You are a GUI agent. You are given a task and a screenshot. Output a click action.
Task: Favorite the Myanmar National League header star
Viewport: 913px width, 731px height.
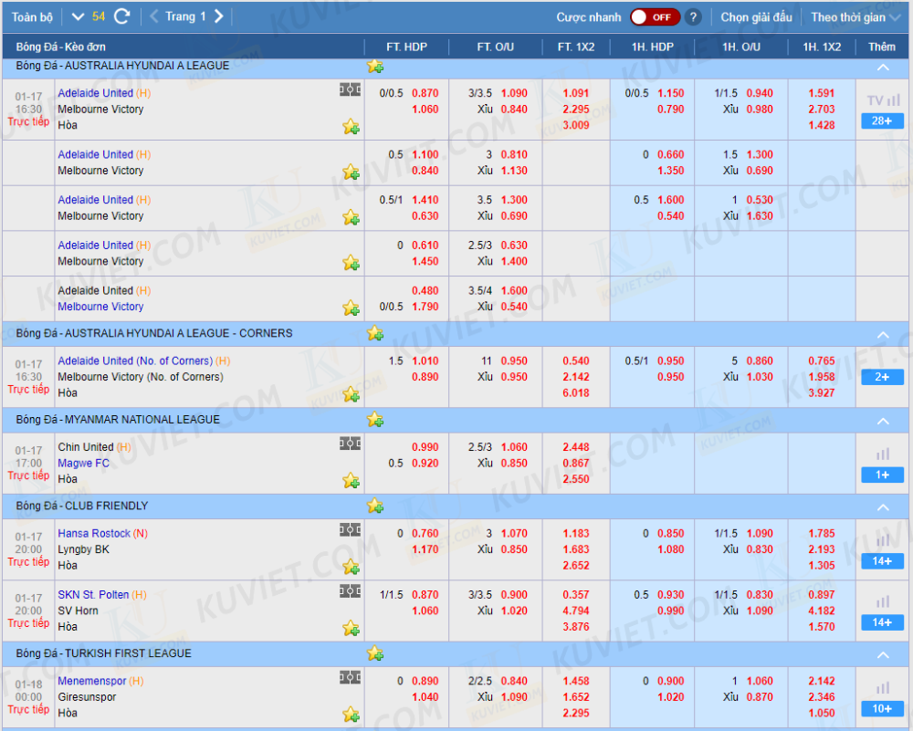coord(375,419)
